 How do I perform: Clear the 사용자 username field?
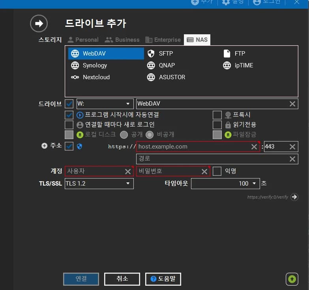pyautogui.click(x=128, y=171)
